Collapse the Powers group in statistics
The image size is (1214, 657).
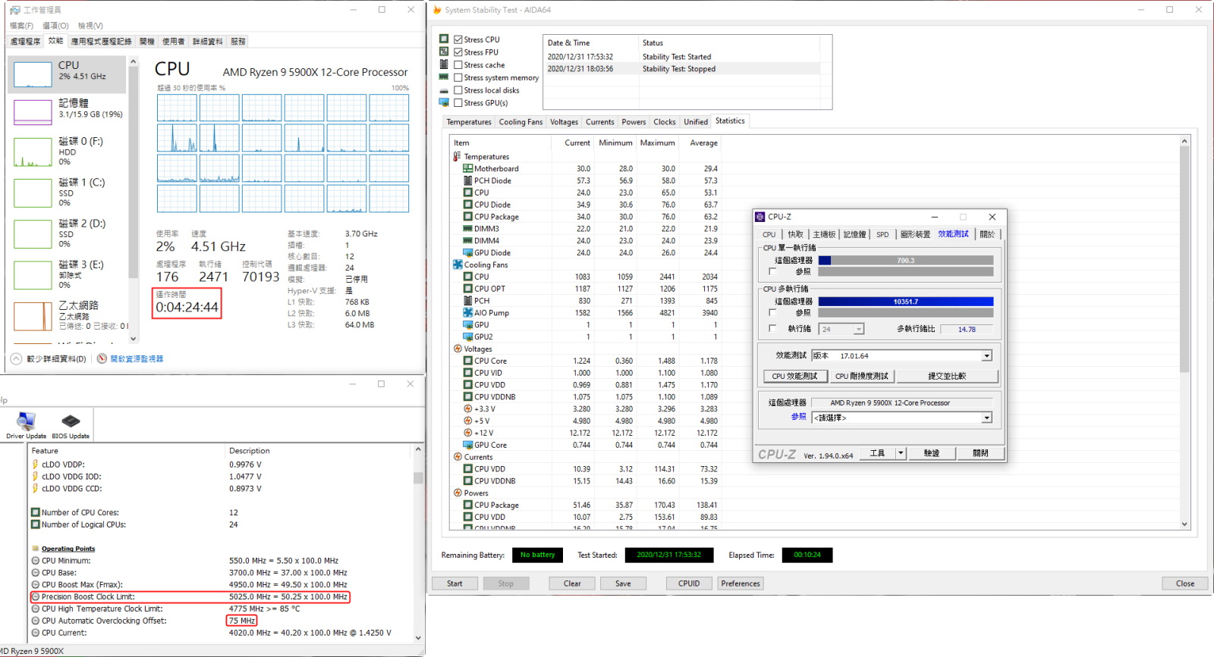(x=458, y=493)
